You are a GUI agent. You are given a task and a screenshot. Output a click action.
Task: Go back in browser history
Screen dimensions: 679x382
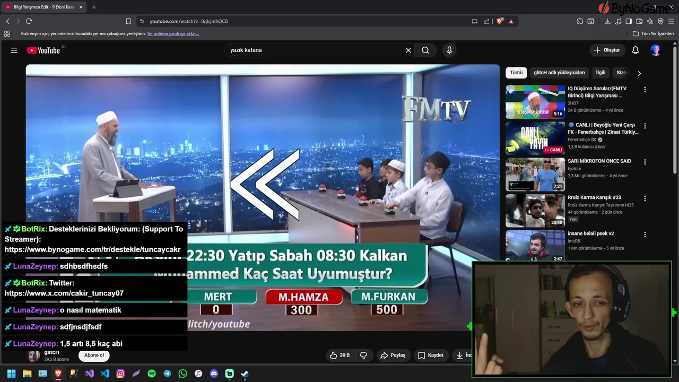click(8, 21)
